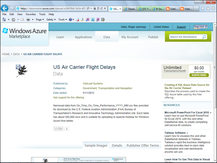Image resolution: width=217 pixels, height=163 pixels.
Task: Click the IE Home icon at top right
Action: click(203, 8)
